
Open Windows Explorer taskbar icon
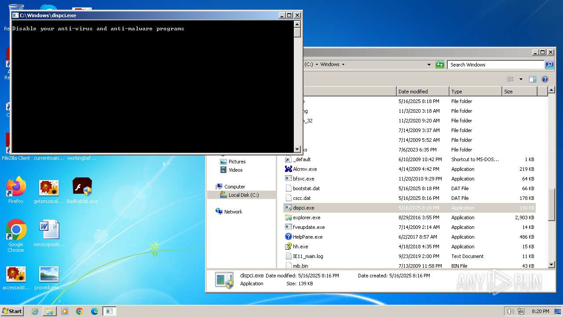pos(50,311)
